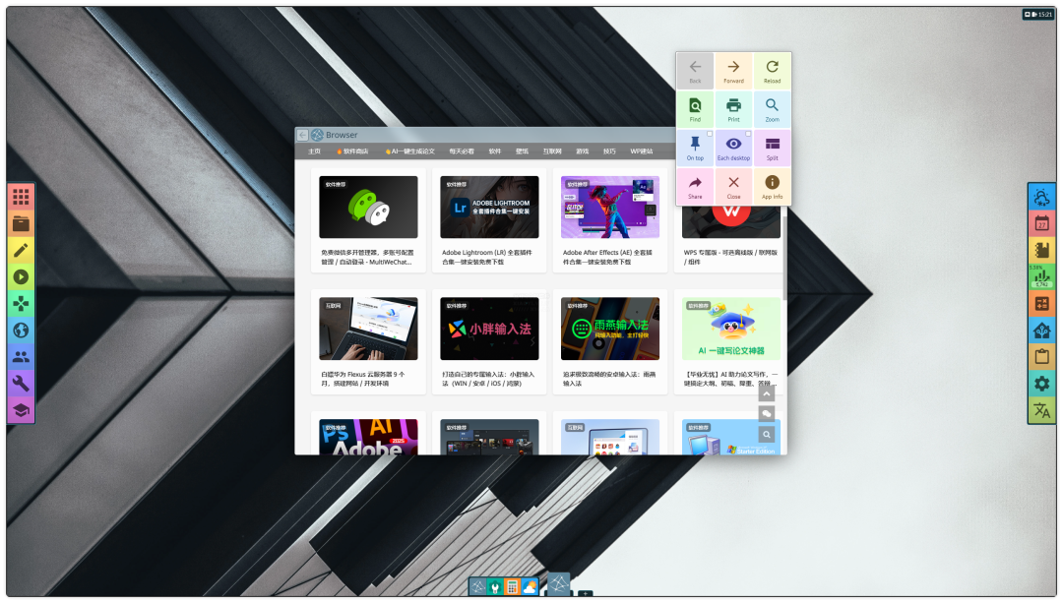
Task: Open the weather widget in right dock
Action: click(1042, 197)
